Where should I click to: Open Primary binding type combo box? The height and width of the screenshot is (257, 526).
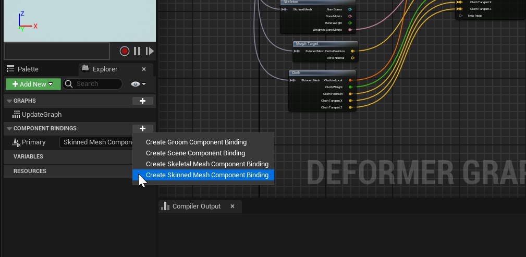point(97,142)
